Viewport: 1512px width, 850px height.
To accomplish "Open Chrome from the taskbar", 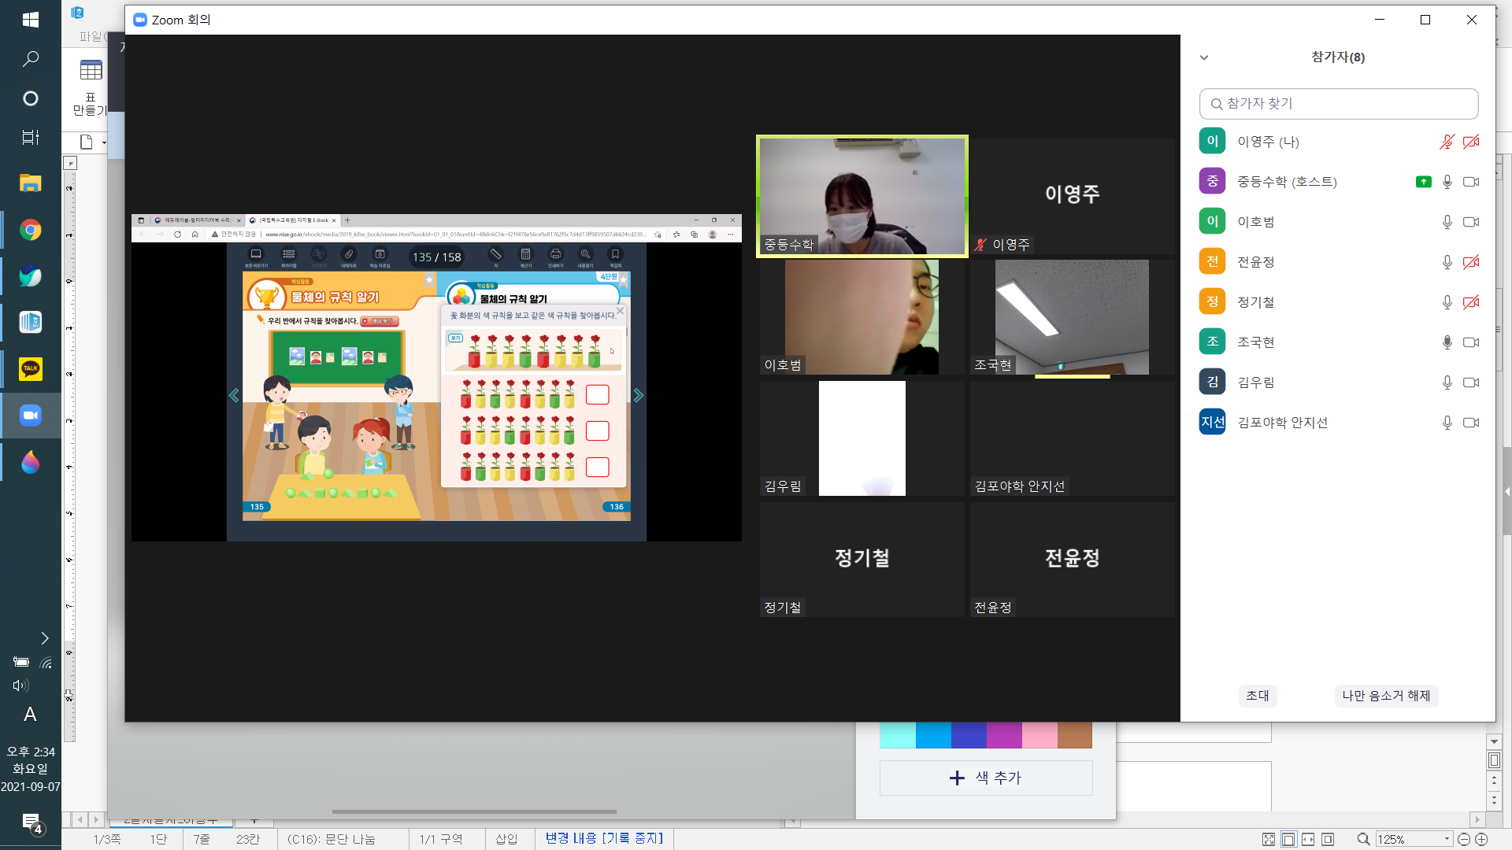I will (31, 231).
